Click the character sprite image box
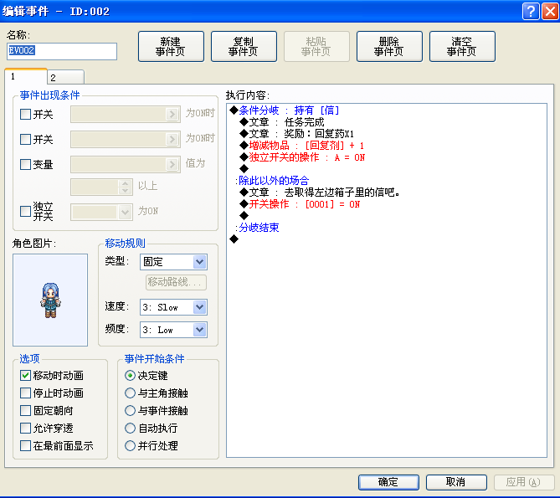The width and height of the screenshot is (560, 498). point(50,300)
